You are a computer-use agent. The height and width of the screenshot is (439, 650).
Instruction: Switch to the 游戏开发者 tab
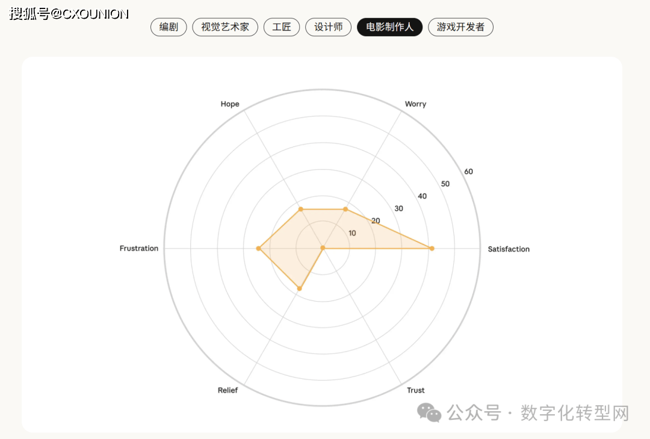(460, 27)
